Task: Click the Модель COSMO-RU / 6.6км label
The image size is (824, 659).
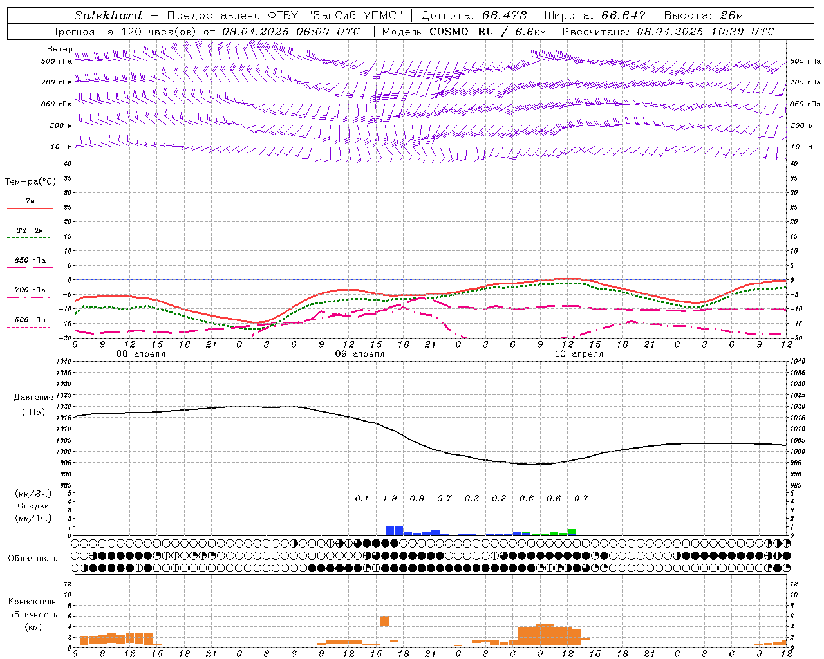Action: [x=464, y=32]
